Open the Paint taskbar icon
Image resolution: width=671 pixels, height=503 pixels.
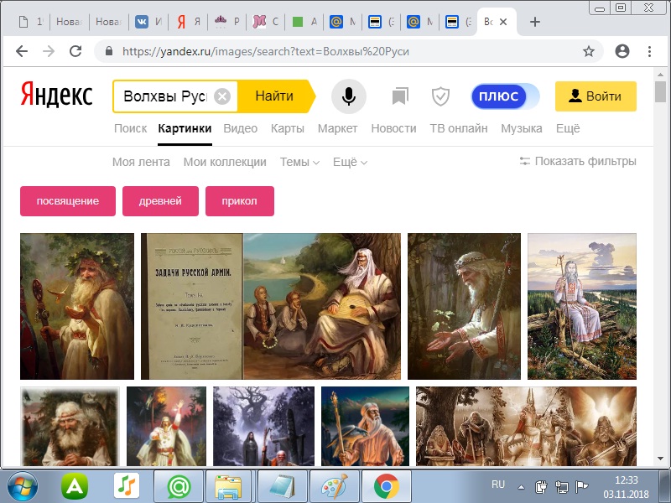click(335, 486)
